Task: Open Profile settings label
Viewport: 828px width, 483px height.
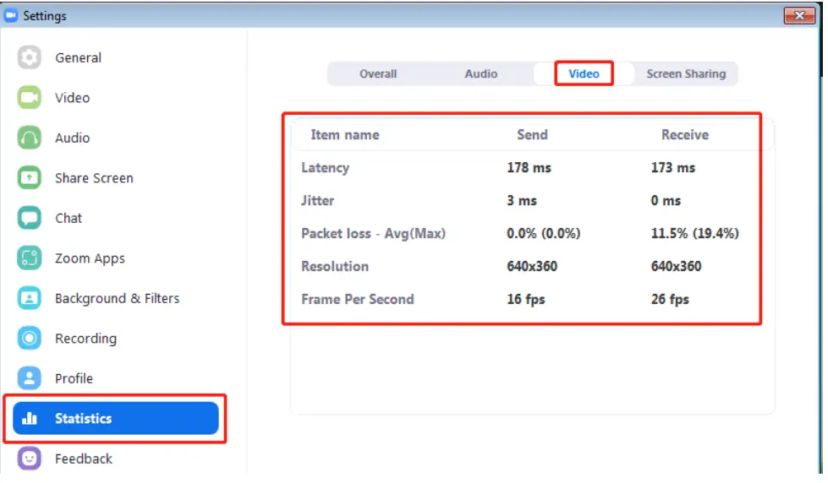Action: click(74, 378)
